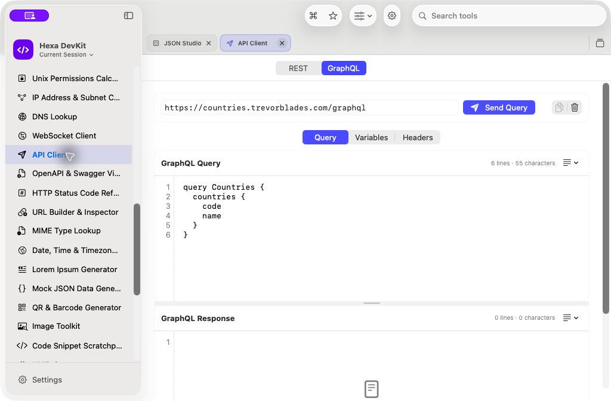Click 'query Countries {' line in editor

click(x=224, y=187)
